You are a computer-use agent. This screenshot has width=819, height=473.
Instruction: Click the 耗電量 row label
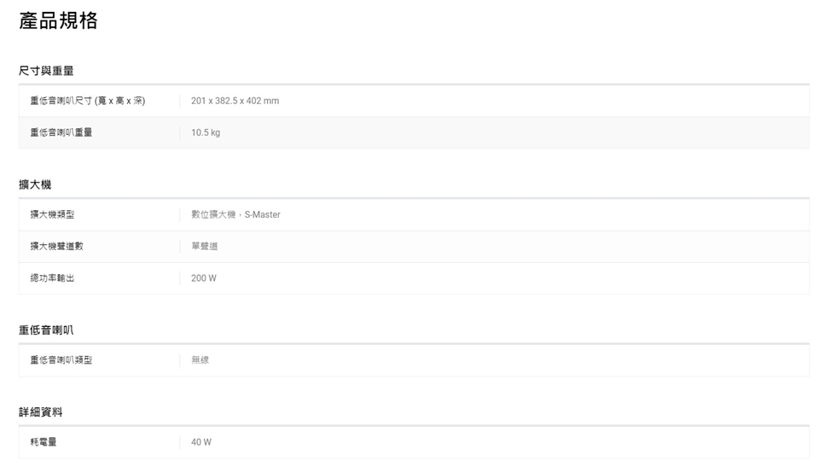[x=44, y=442]
